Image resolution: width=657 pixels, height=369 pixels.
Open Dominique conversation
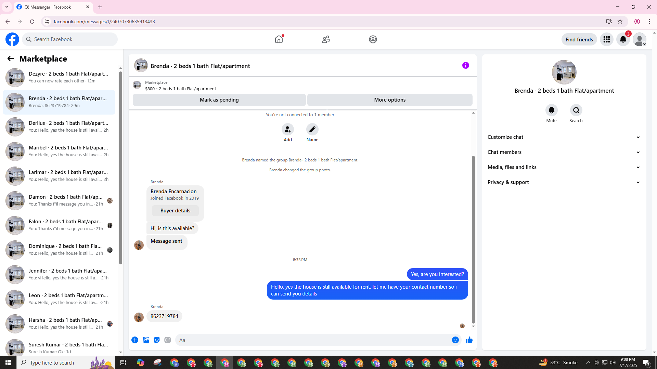coord(59,250)
